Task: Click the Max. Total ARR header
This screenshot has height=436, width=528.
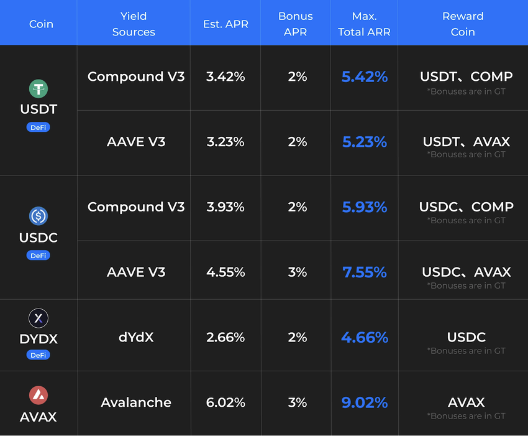Action: click(364, 24)
